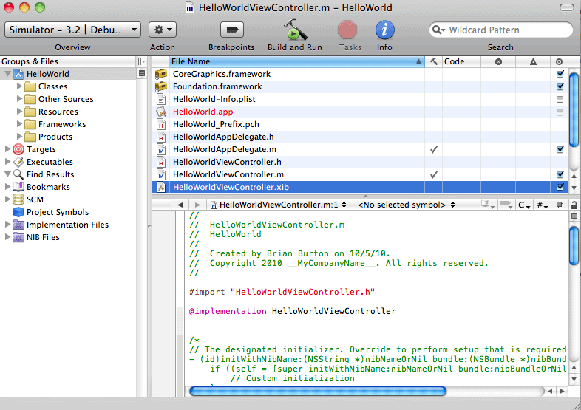Open the blue Info icon
The image size is (581, 410).
384,30
